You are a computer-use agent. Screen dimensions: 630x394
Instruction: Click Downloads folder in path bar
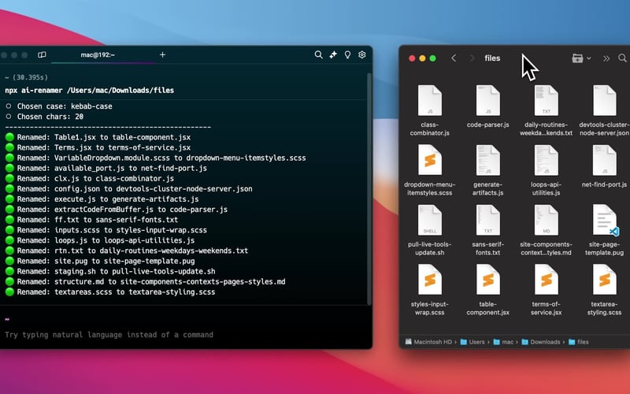(x=541, y=342)
